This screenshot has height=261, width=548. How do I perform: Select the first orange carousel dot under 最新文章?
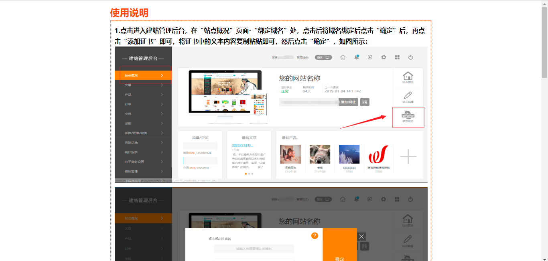pyautogui.click(x=246, y=174)
